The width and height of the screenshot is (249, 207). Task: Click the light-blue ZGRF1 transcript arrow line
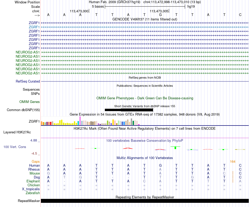[x=145, y=27]
